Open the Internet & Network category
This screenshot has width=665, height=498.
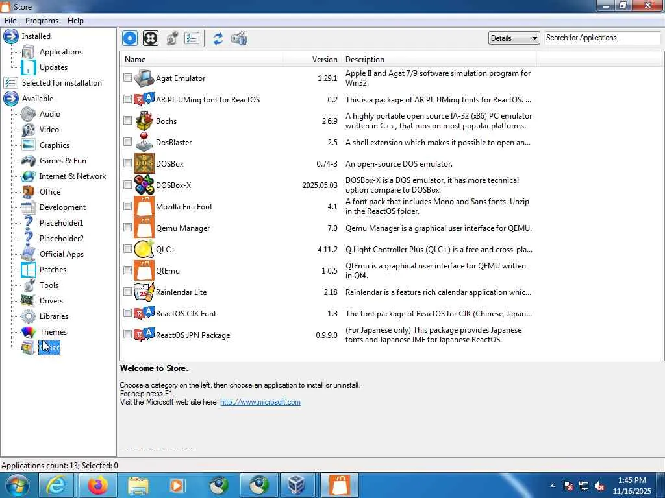pyautogui.click(x=73, y=176)
